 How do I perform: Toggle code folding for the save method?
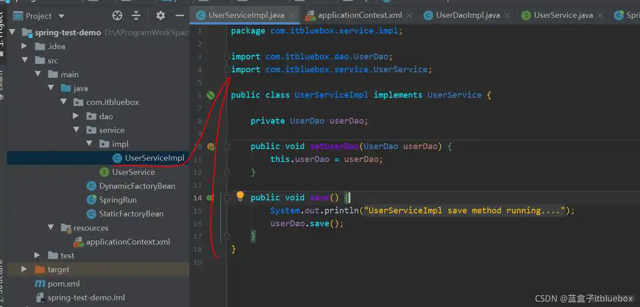(227, 198)
